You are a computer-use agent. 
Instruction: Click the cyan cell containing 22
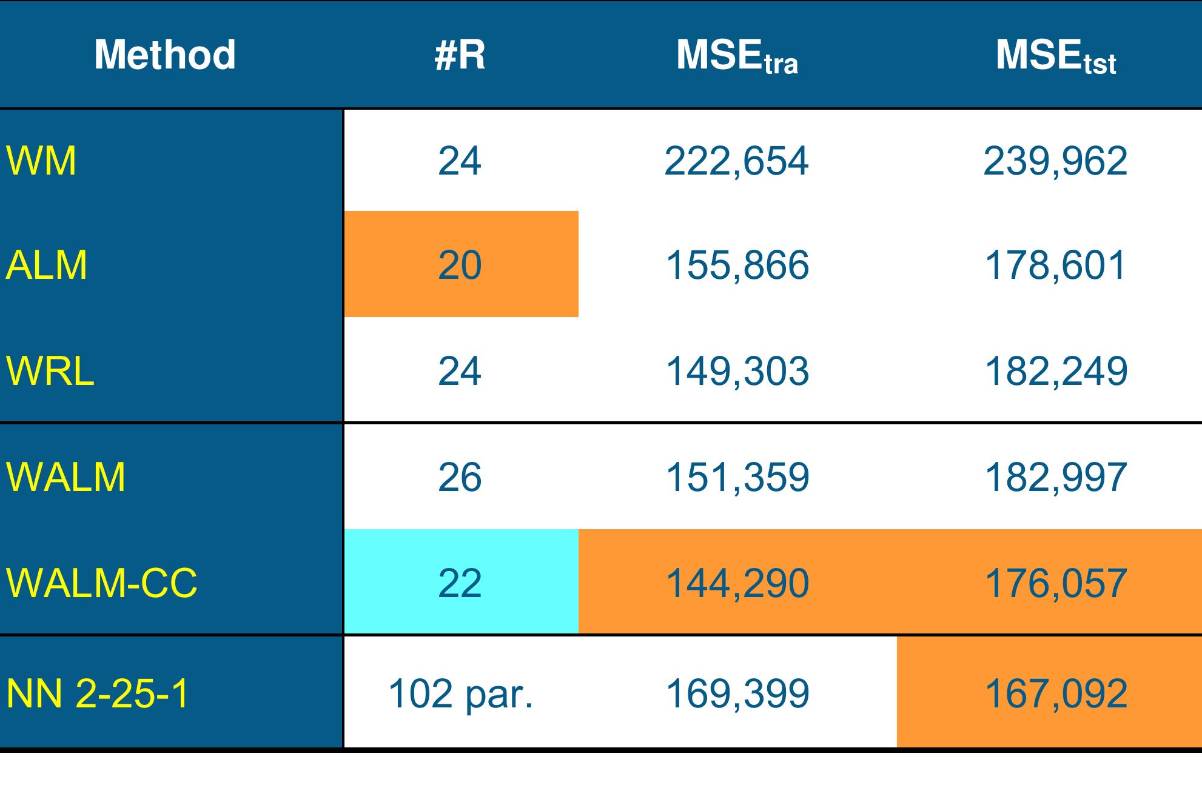coord(461,583)
